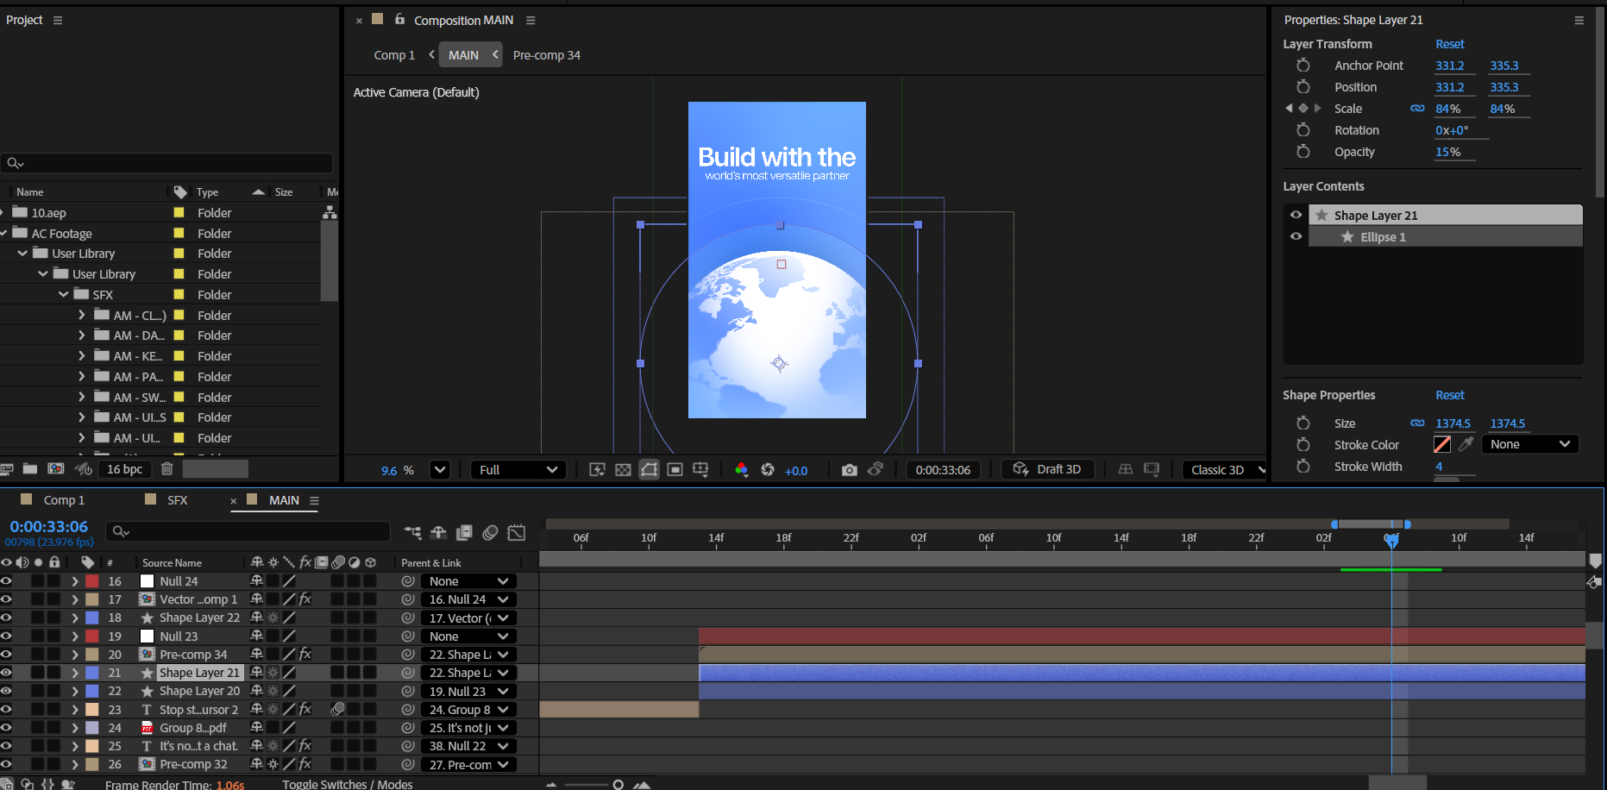1607x790 pixels.
Task: Enable motion blur for the timeline
Action: (490, 533)
